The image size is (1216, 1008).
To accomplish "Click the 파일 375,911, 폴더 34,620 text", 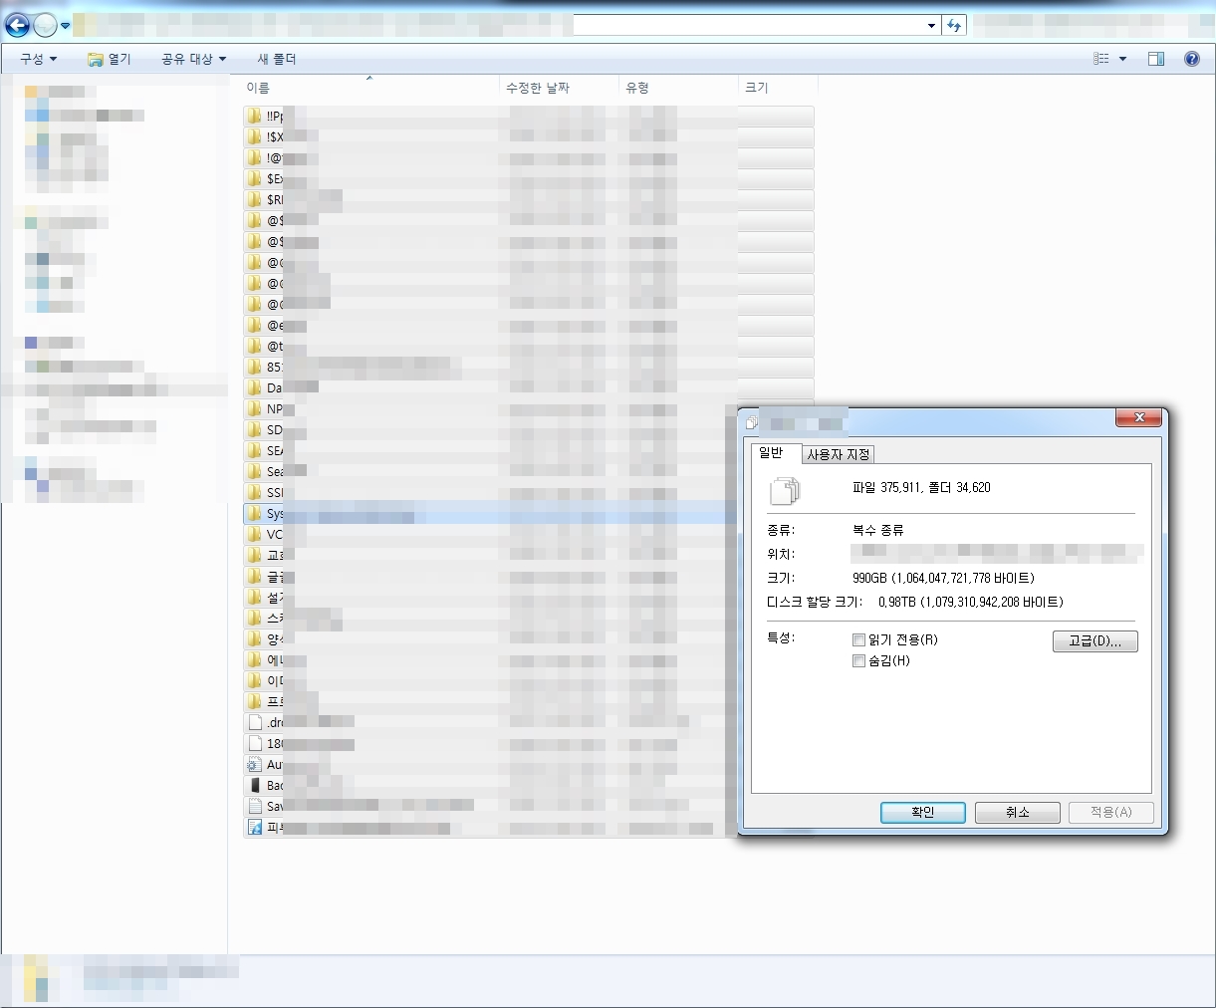I will (x=921, y=487).
